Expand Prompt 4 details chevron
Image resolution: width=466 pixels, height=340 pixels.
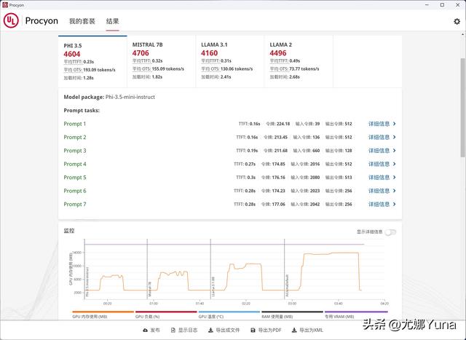click(395, 164)
